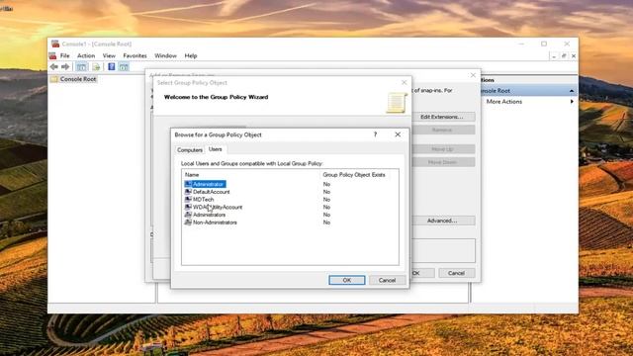Image resolution: width=633 pixels, height=356 pixels.
Task: Click the blue Help toolbar icon
Action: click(x=112, y=67)
